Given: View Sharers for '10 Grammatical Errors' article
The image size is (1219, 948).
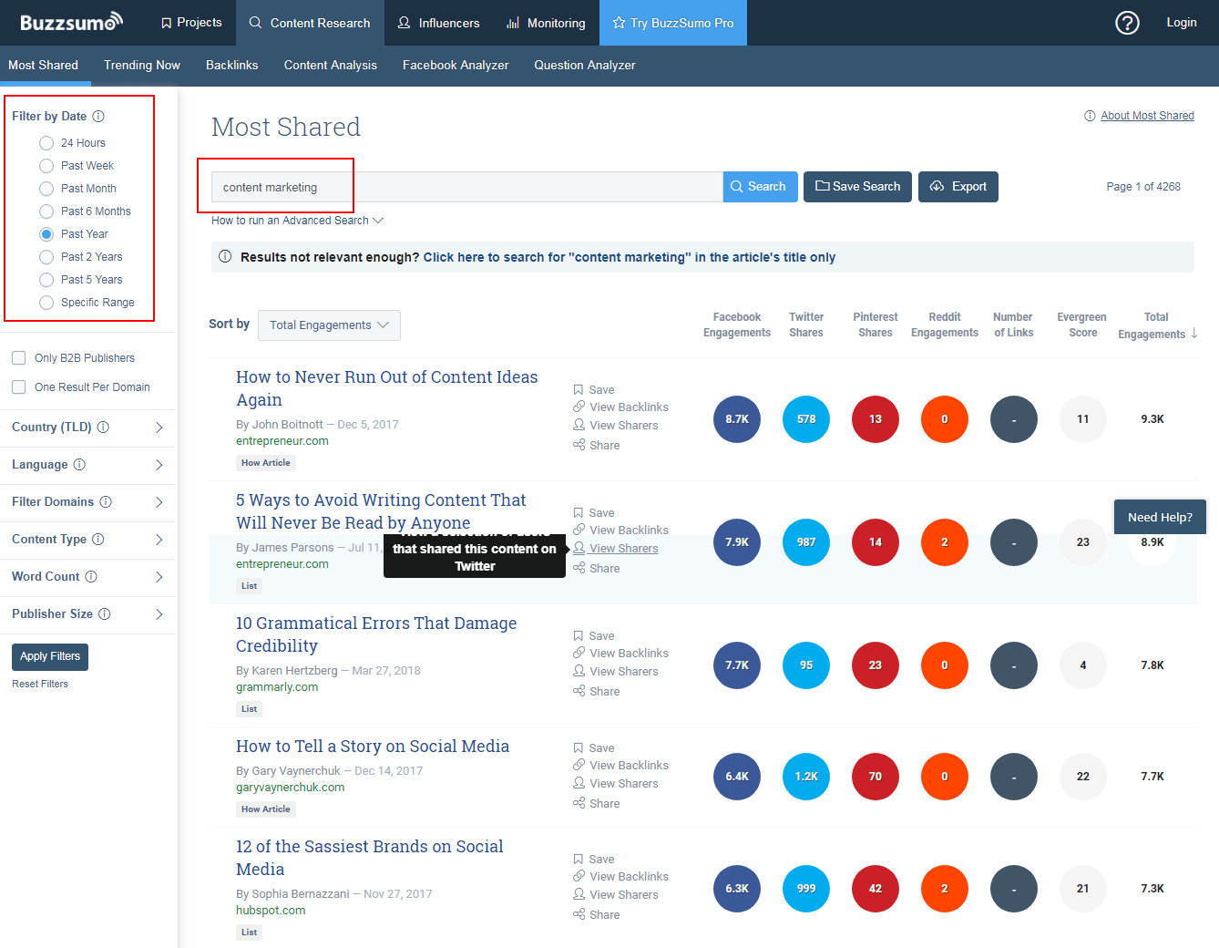Looking at the screenshot, I should (x=615, y=671).
